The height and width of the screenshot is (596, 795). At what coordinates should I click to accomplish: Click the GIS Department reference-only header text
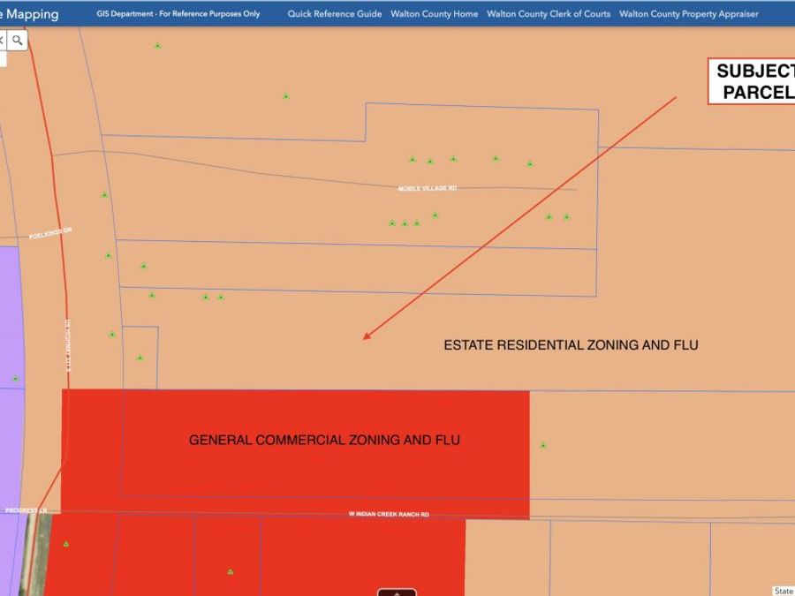click(x=178, y=14)
